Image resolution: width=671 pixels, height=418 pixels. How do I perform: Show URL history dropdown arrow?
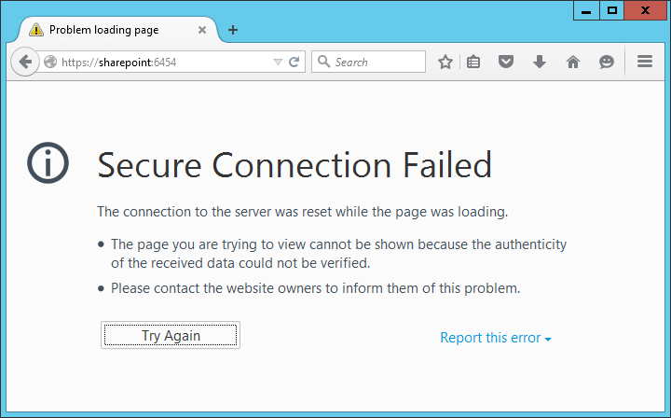pyautogui.click(x=278, y=63)
